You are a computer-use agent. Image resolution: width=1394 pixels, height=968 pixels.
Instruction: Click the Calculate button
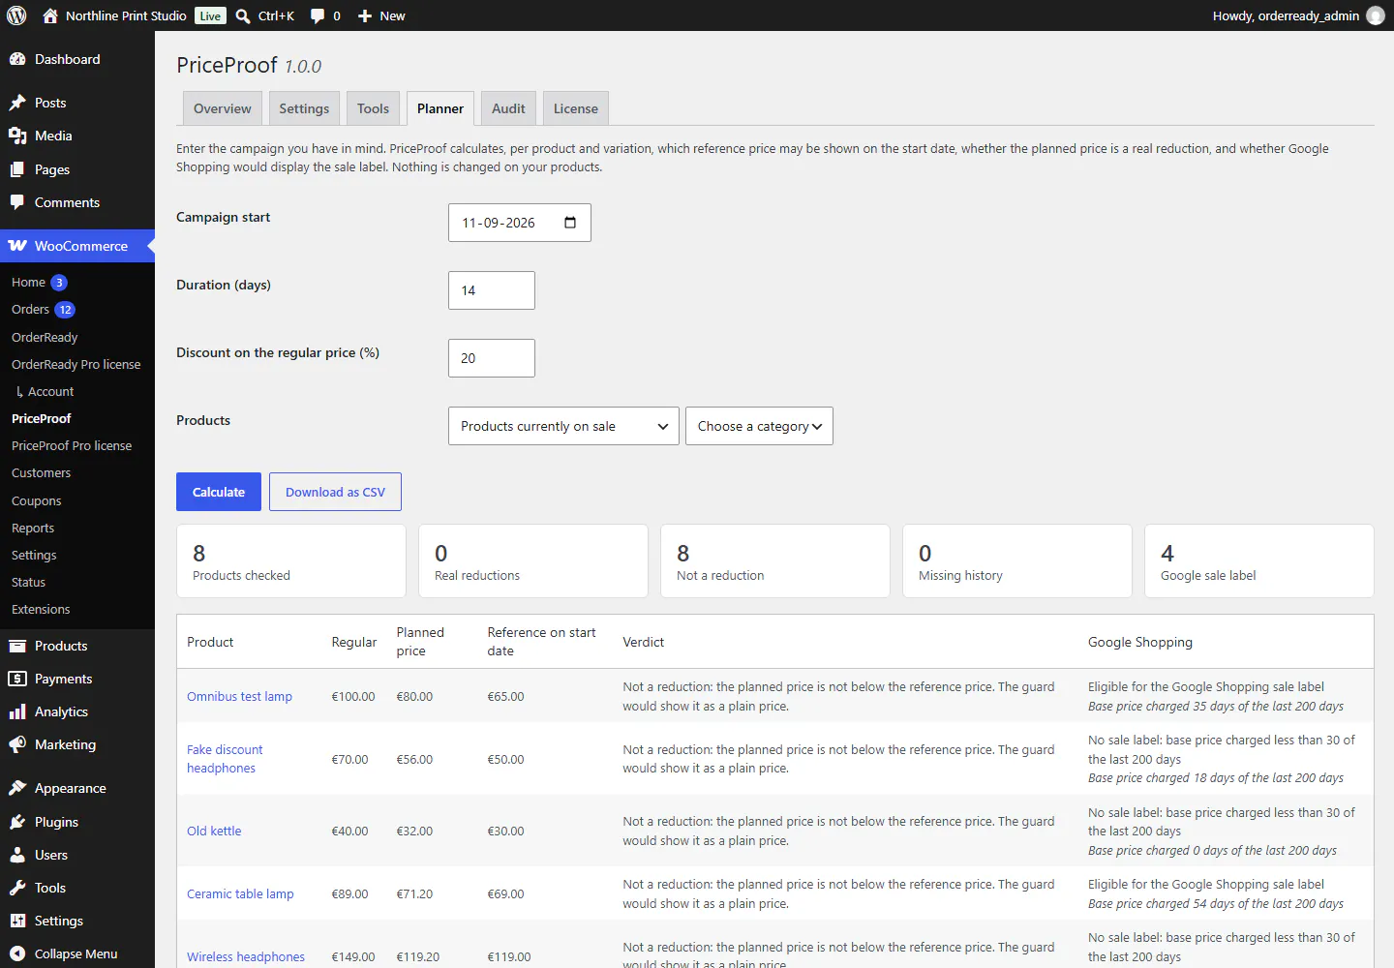coord(219,492)
